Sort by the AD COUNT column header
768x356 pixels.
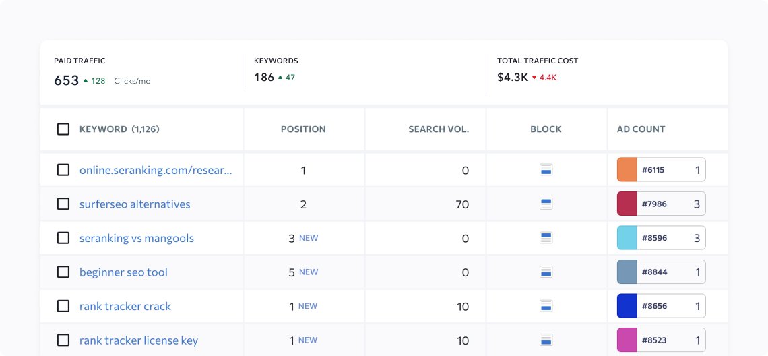point(641,129)
